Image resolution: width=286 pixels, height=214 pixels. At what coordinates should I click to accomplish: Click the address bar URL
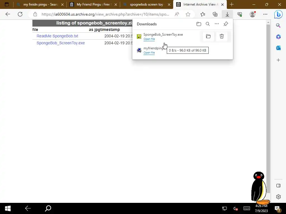pos(105,14)
